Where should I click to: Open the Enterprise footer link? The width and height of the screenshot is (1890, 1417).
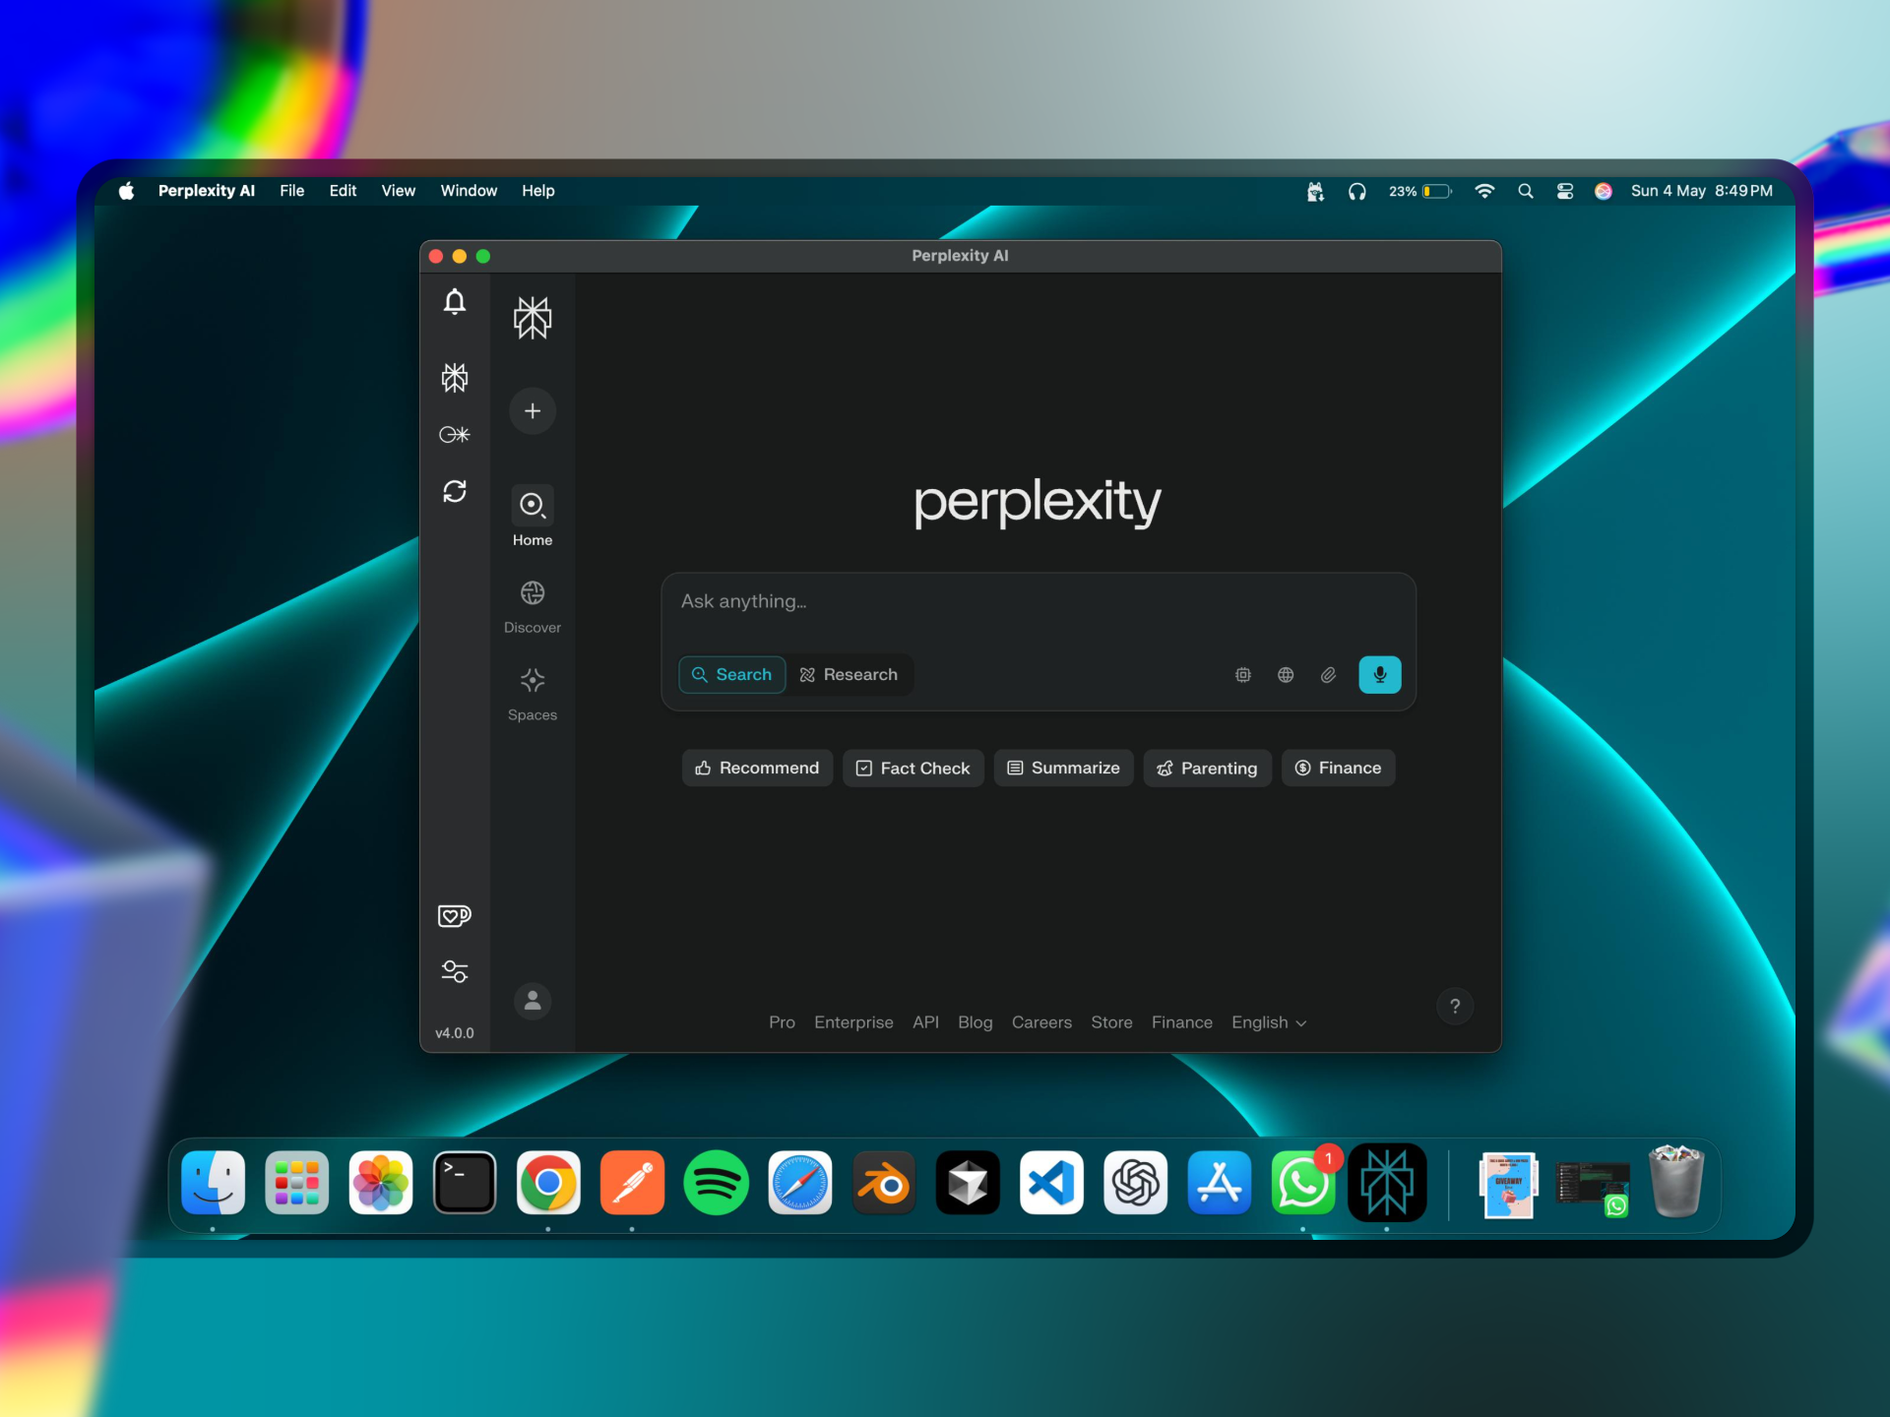click(852, 1022)
